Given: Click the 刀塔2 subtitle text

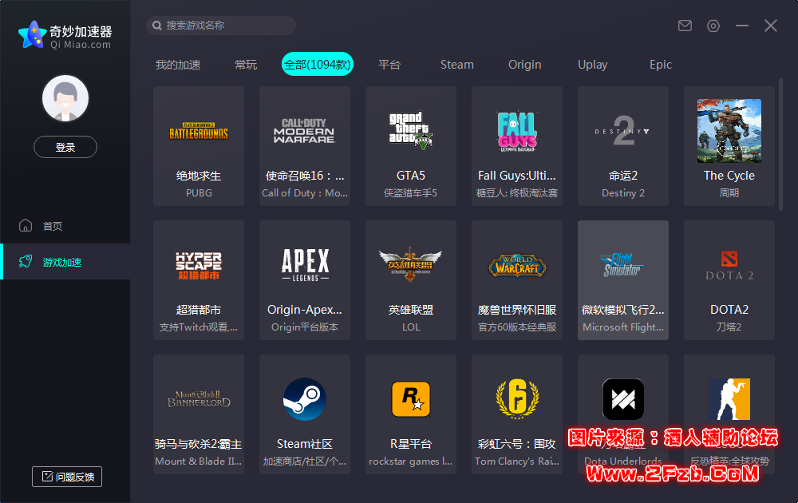Looking at the screenshot, I should [729, 327].
